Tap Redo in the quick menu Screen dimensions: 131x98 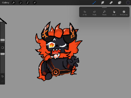94,13
